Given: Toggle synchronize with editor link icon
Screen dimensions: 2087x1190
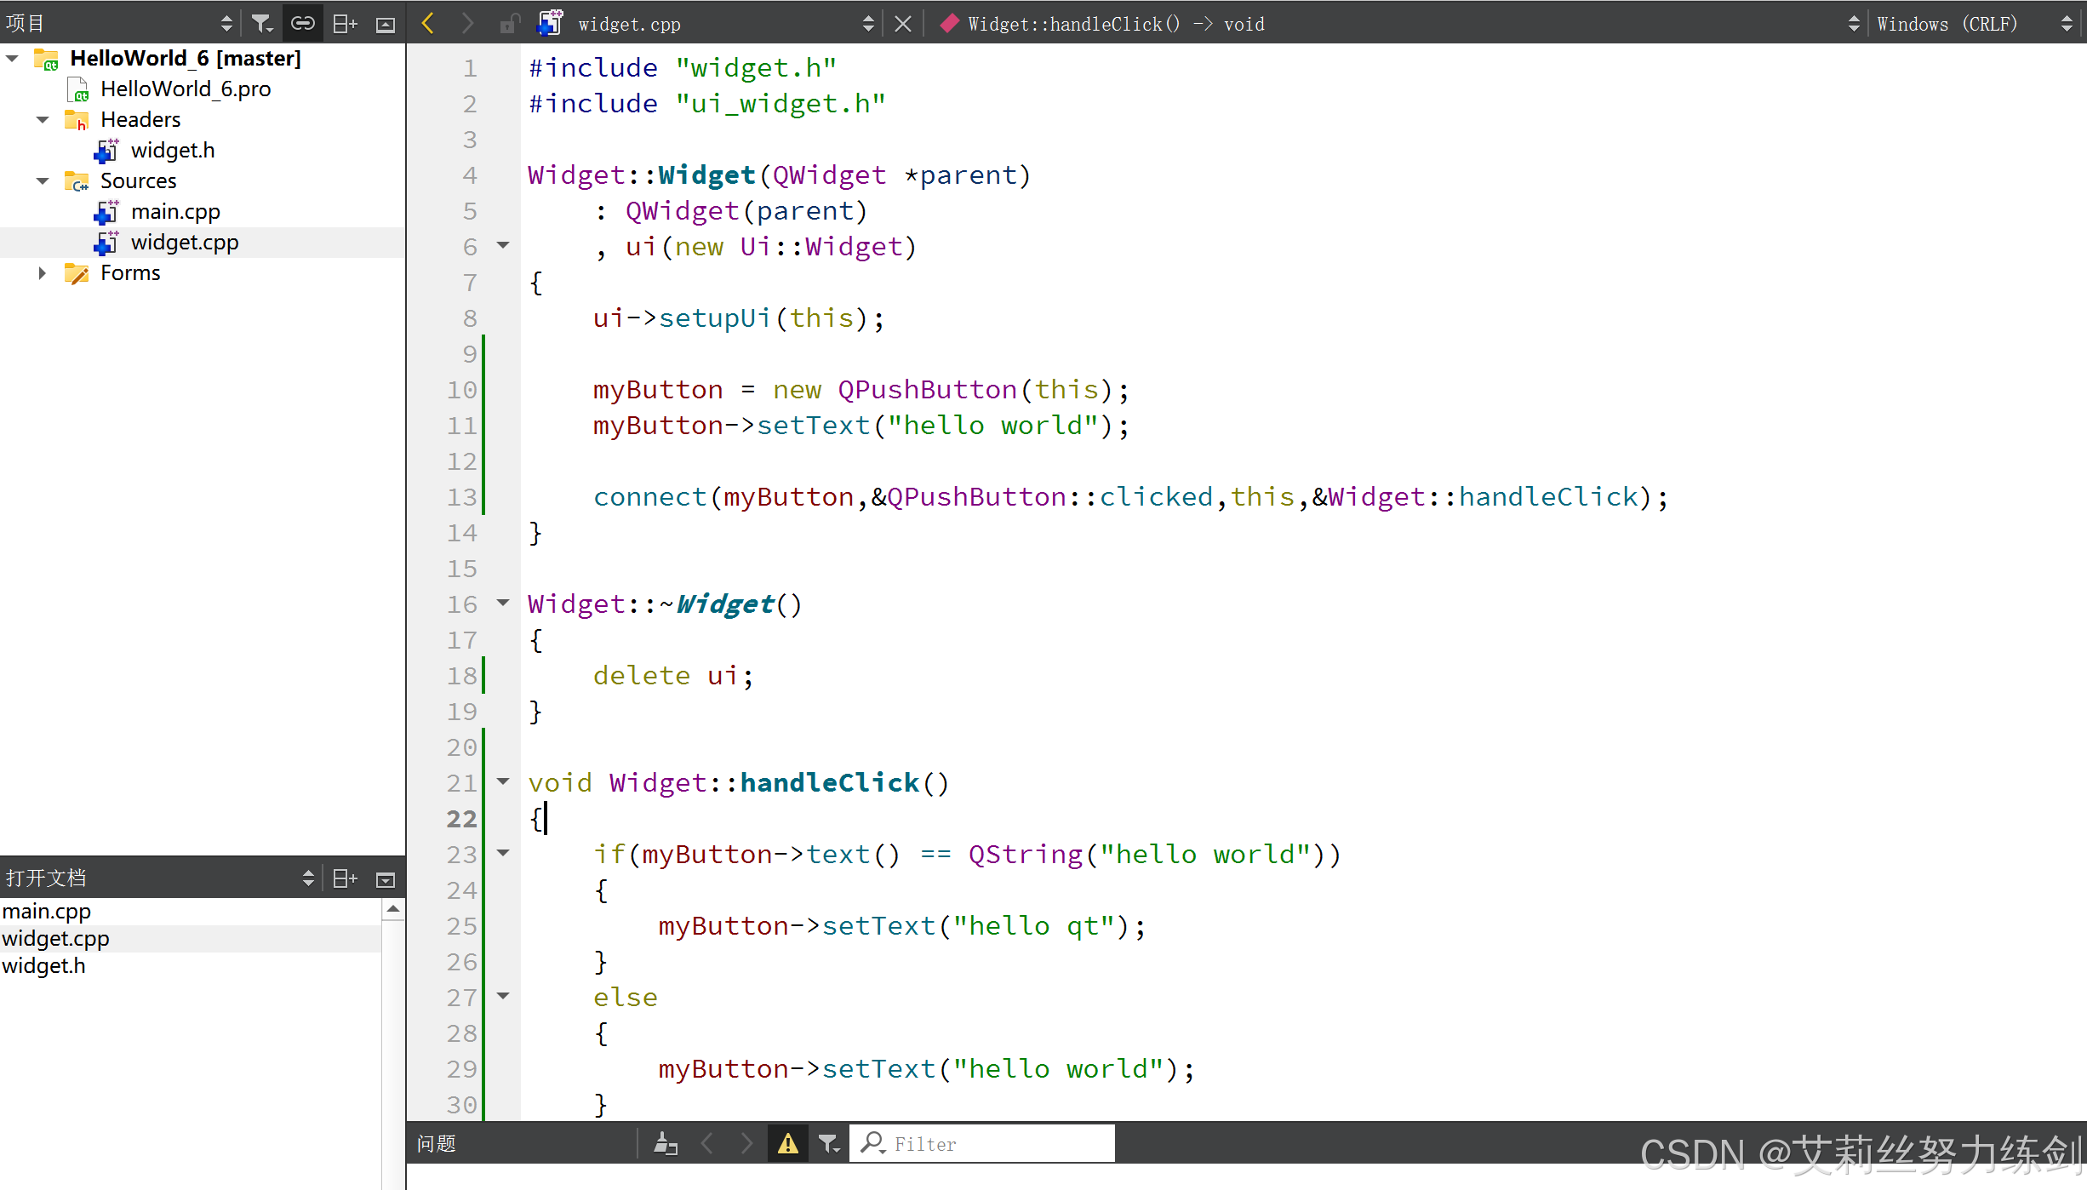Looking at the screenshot, I should [302, 24].
